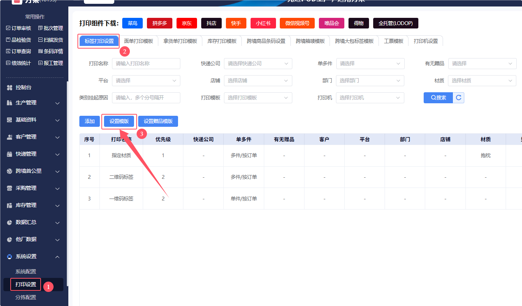Image resolution: width=522 pixels, height=306 pixels.
Task: Open 分拣配置 in the sidebar
Action: (26, 297)
